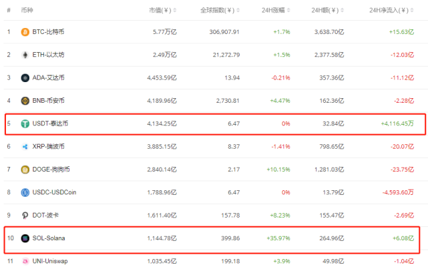This screenshot has width=428, height=271.
Task: Click DOGE 24H change +10.15%
Action: pos(278,170)
